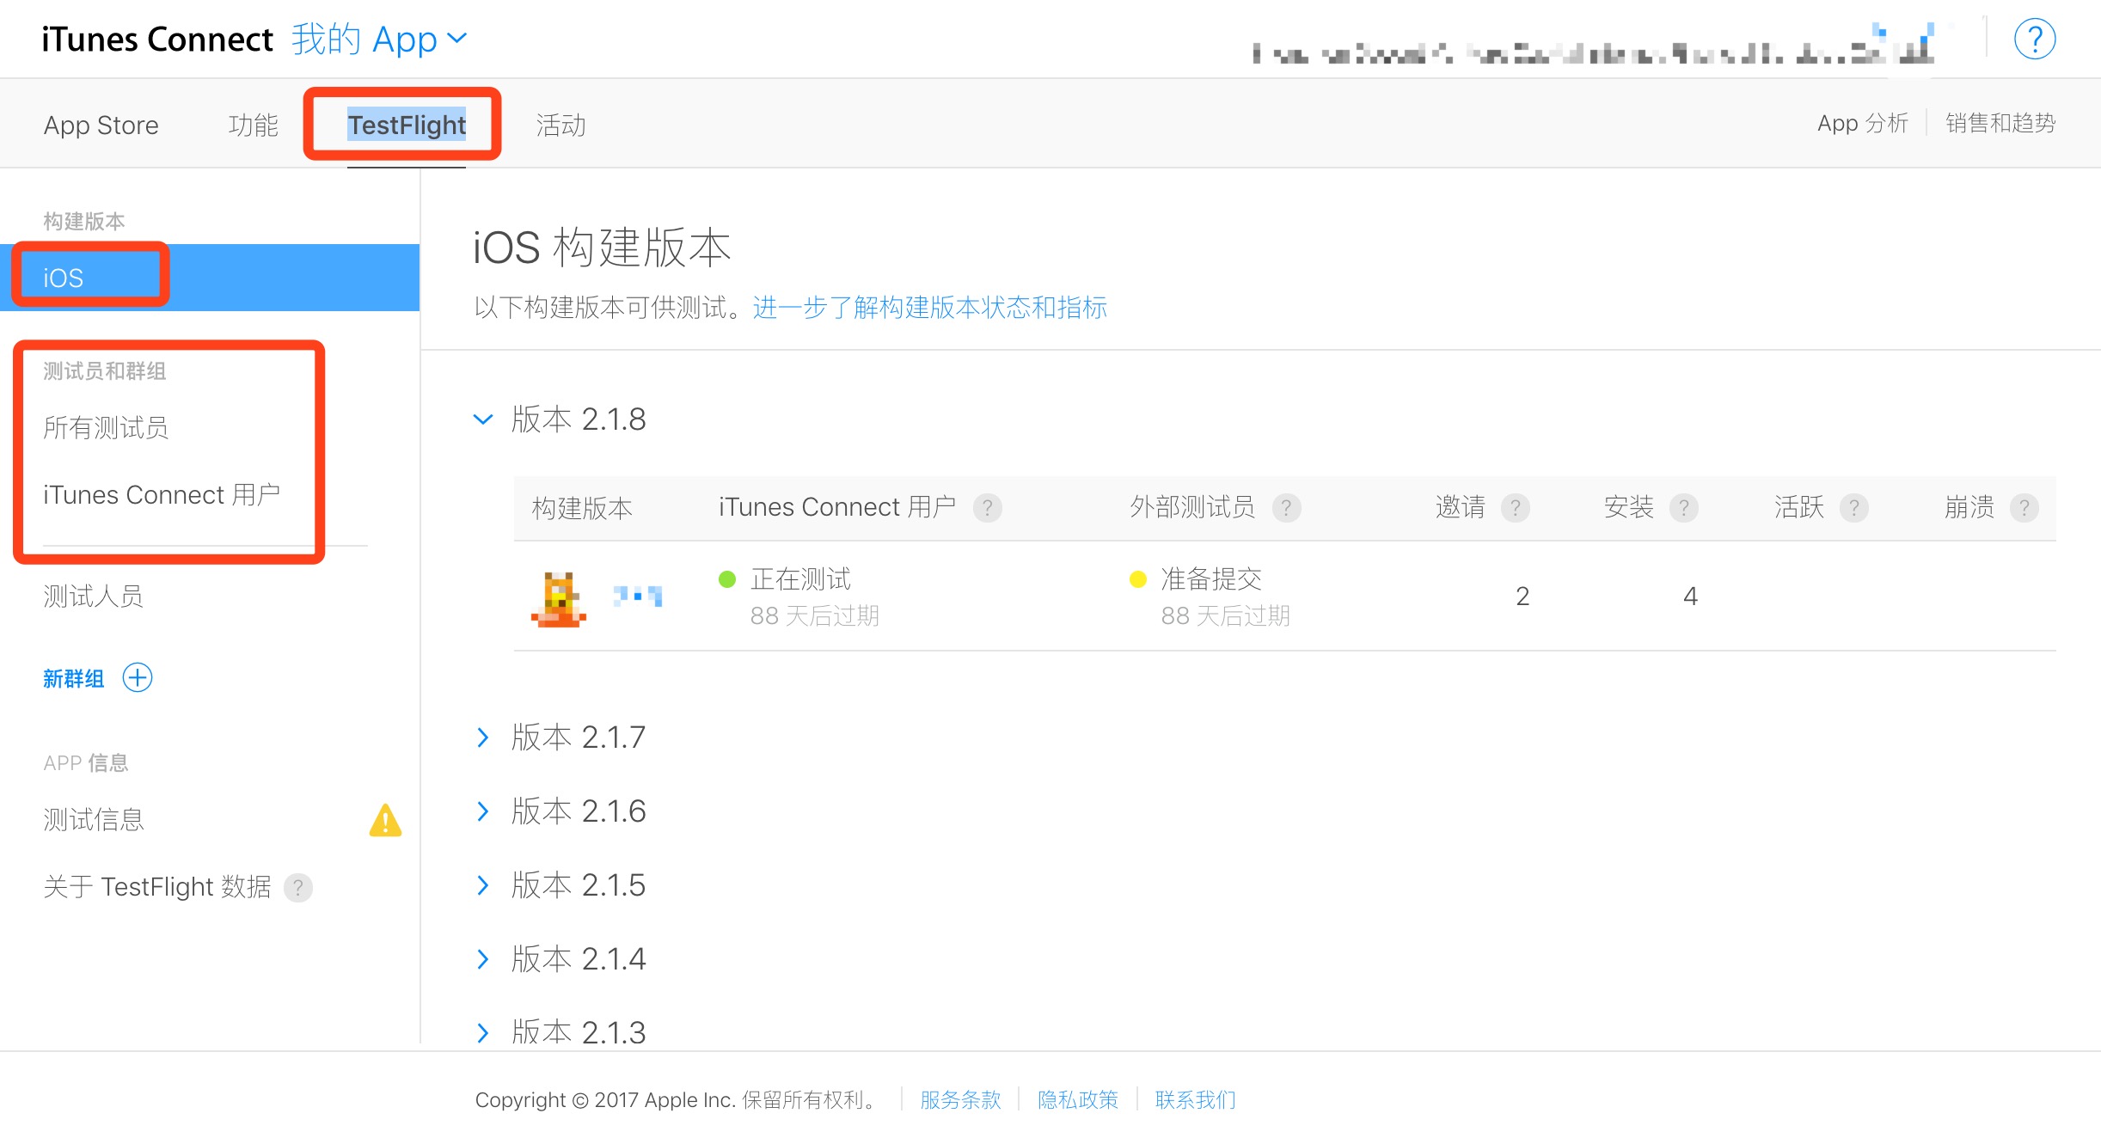The width and height of the screenshot is (2101, 1138).
Task: Open 销售和趋势 link
Action: point(2000,124)
